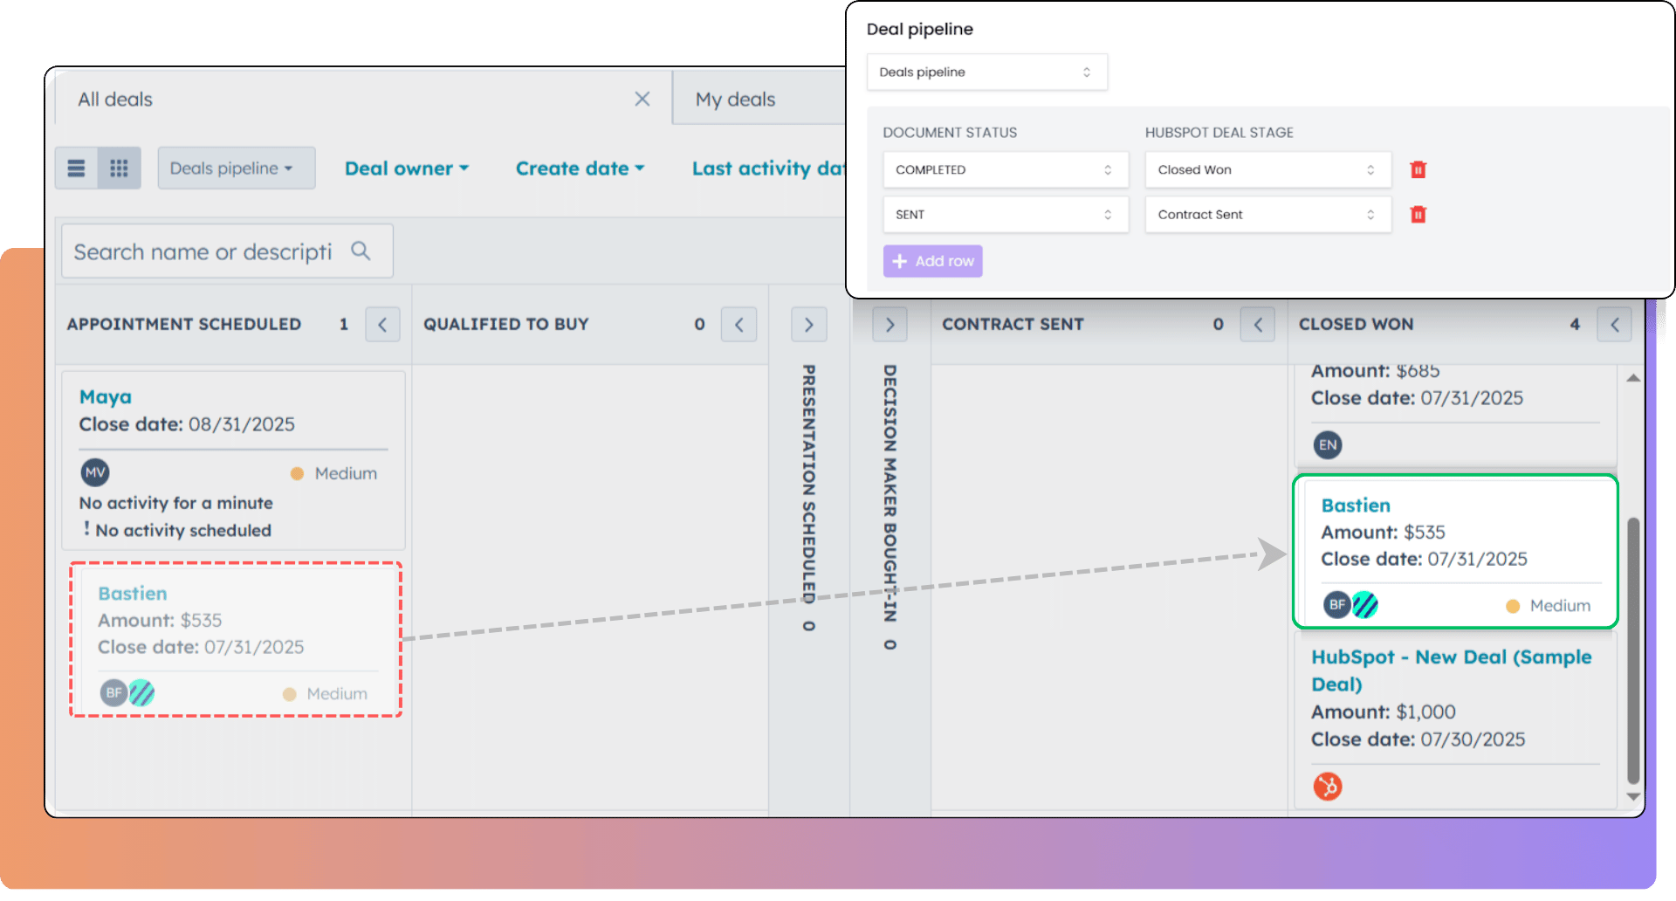1676x901 pixels.
Task: Open the Maya deal link
Action: (106, 397)
